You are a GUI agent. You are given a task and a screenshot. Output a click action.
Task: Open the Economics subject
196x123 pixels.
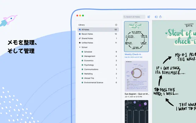coord(98,61)
